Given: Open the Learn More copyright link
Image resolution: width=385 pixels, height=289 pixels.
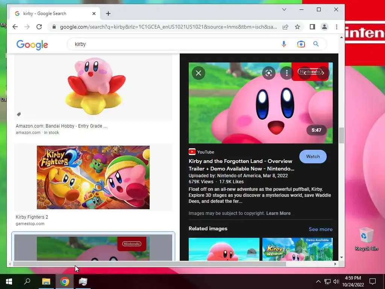Looking at the screenshot, I should point(278,213).
